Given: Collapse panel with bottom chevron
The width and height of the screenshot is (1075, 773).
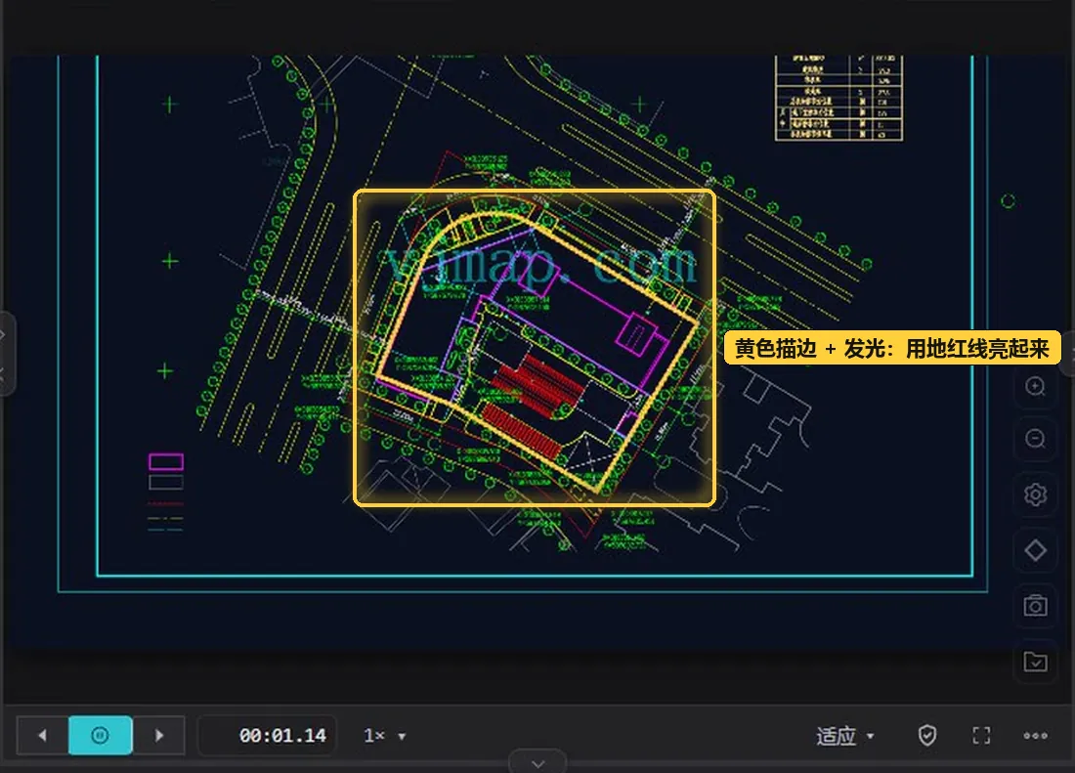Looking at the screenshot, I should pyautogui.click(x=538, y=763).
